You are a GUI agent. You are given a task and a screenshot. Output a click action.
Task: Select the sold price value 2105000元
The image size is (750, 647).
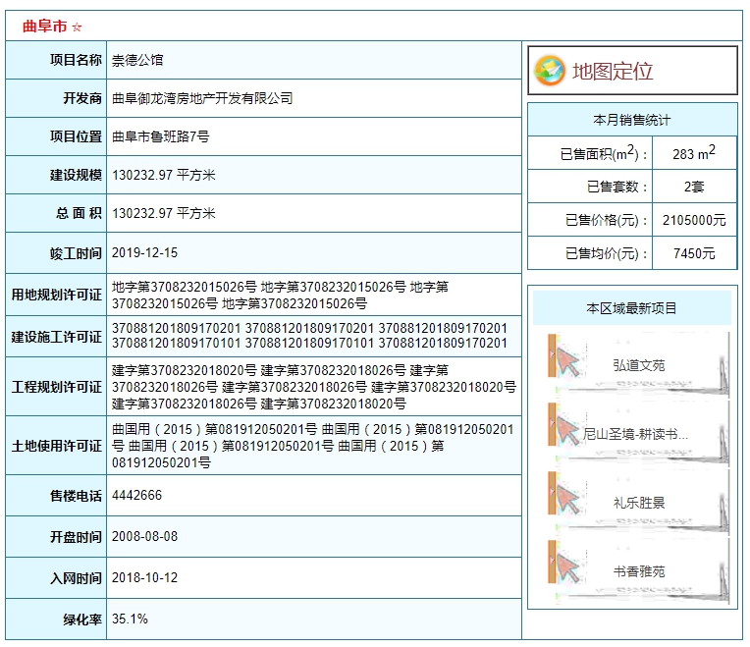point(694,220)
